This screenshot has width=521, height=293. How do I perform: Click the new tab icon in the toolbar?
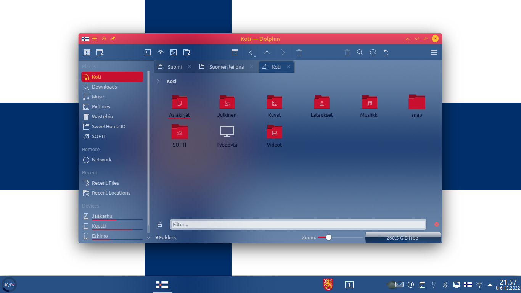click(187, 52)
